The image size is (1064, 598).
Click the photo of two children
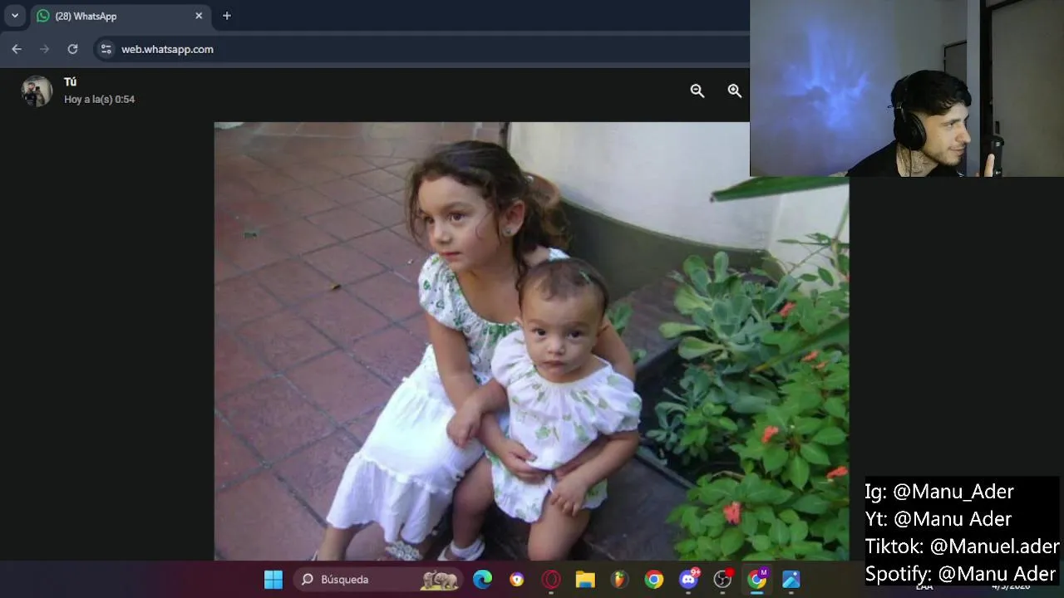tap(532, 341)
